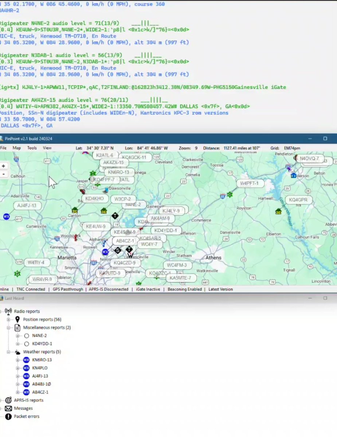The image size is (337, 437).
Task: Open the File menu in PinPoint
Action: point(3,148)
